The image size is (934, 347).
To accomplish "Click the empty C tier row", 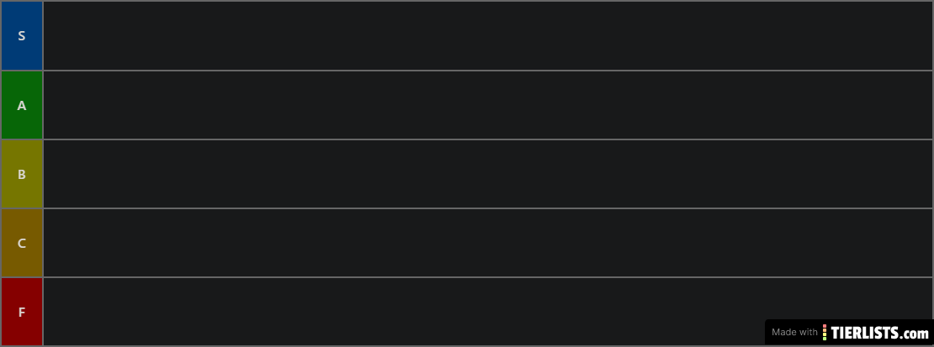I will coord(488,244).
